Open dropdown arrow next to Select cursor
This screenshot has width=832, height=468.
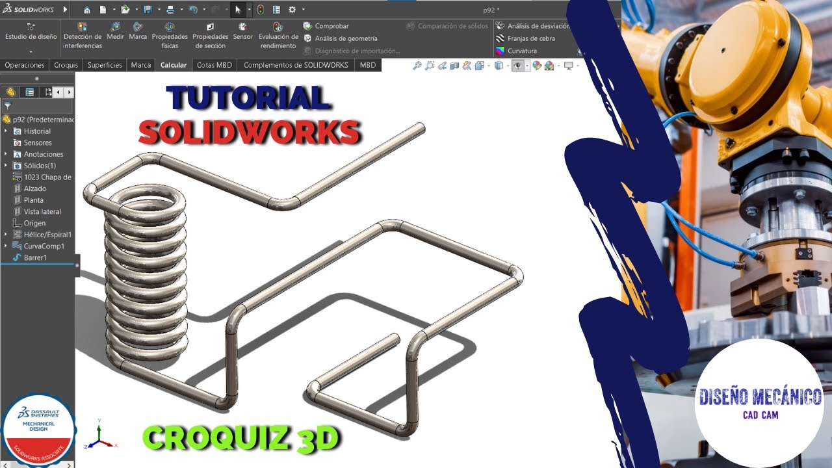tap(248, 10)
